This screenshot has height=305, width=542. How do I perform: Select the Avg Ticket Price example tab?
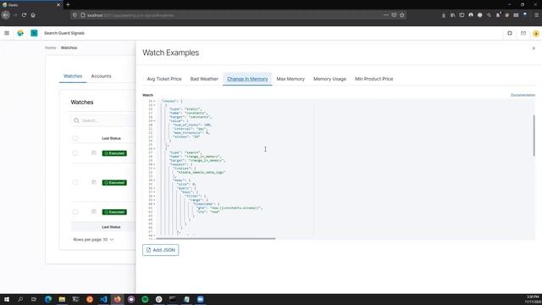pos(164,79)
